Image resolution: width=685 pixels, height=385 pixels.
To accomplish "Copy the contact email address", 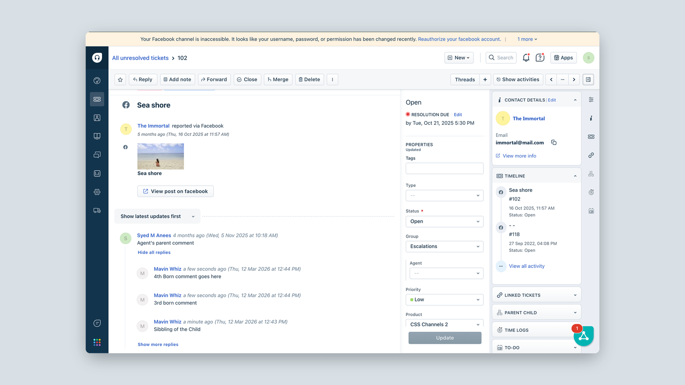I will [554, 143].
